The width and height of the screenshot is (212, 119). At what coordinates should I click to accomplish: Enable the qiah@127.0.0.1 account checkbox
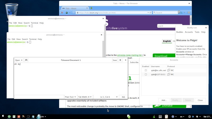point(146,74)
